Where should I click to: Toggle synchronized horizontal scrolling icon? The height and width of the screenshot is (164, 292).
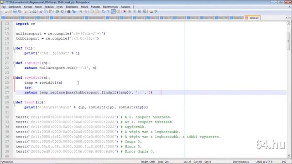97,11
